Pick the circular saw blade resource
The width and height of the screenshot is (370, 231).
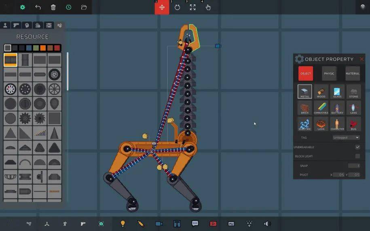tap(40, 118)
